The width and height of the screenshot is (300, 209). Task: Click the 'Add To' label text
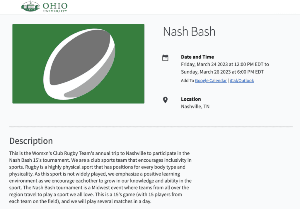coord(187,80)
